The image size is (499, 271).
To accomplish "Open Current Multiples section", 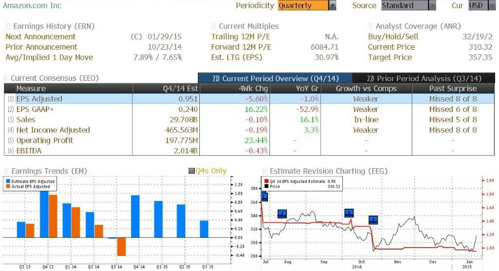I will tap(249, 26).
